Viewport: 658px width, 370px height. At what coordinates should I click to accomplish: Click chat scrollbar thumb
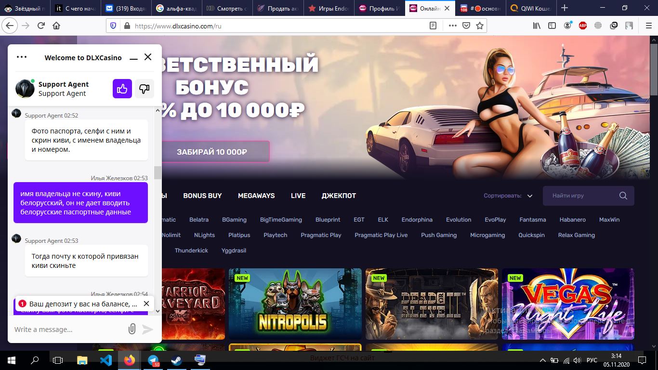[x=158, y=172]
